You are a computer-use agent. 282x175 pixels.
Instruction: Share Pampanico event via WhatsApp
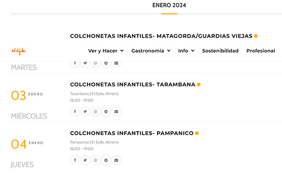95,160
